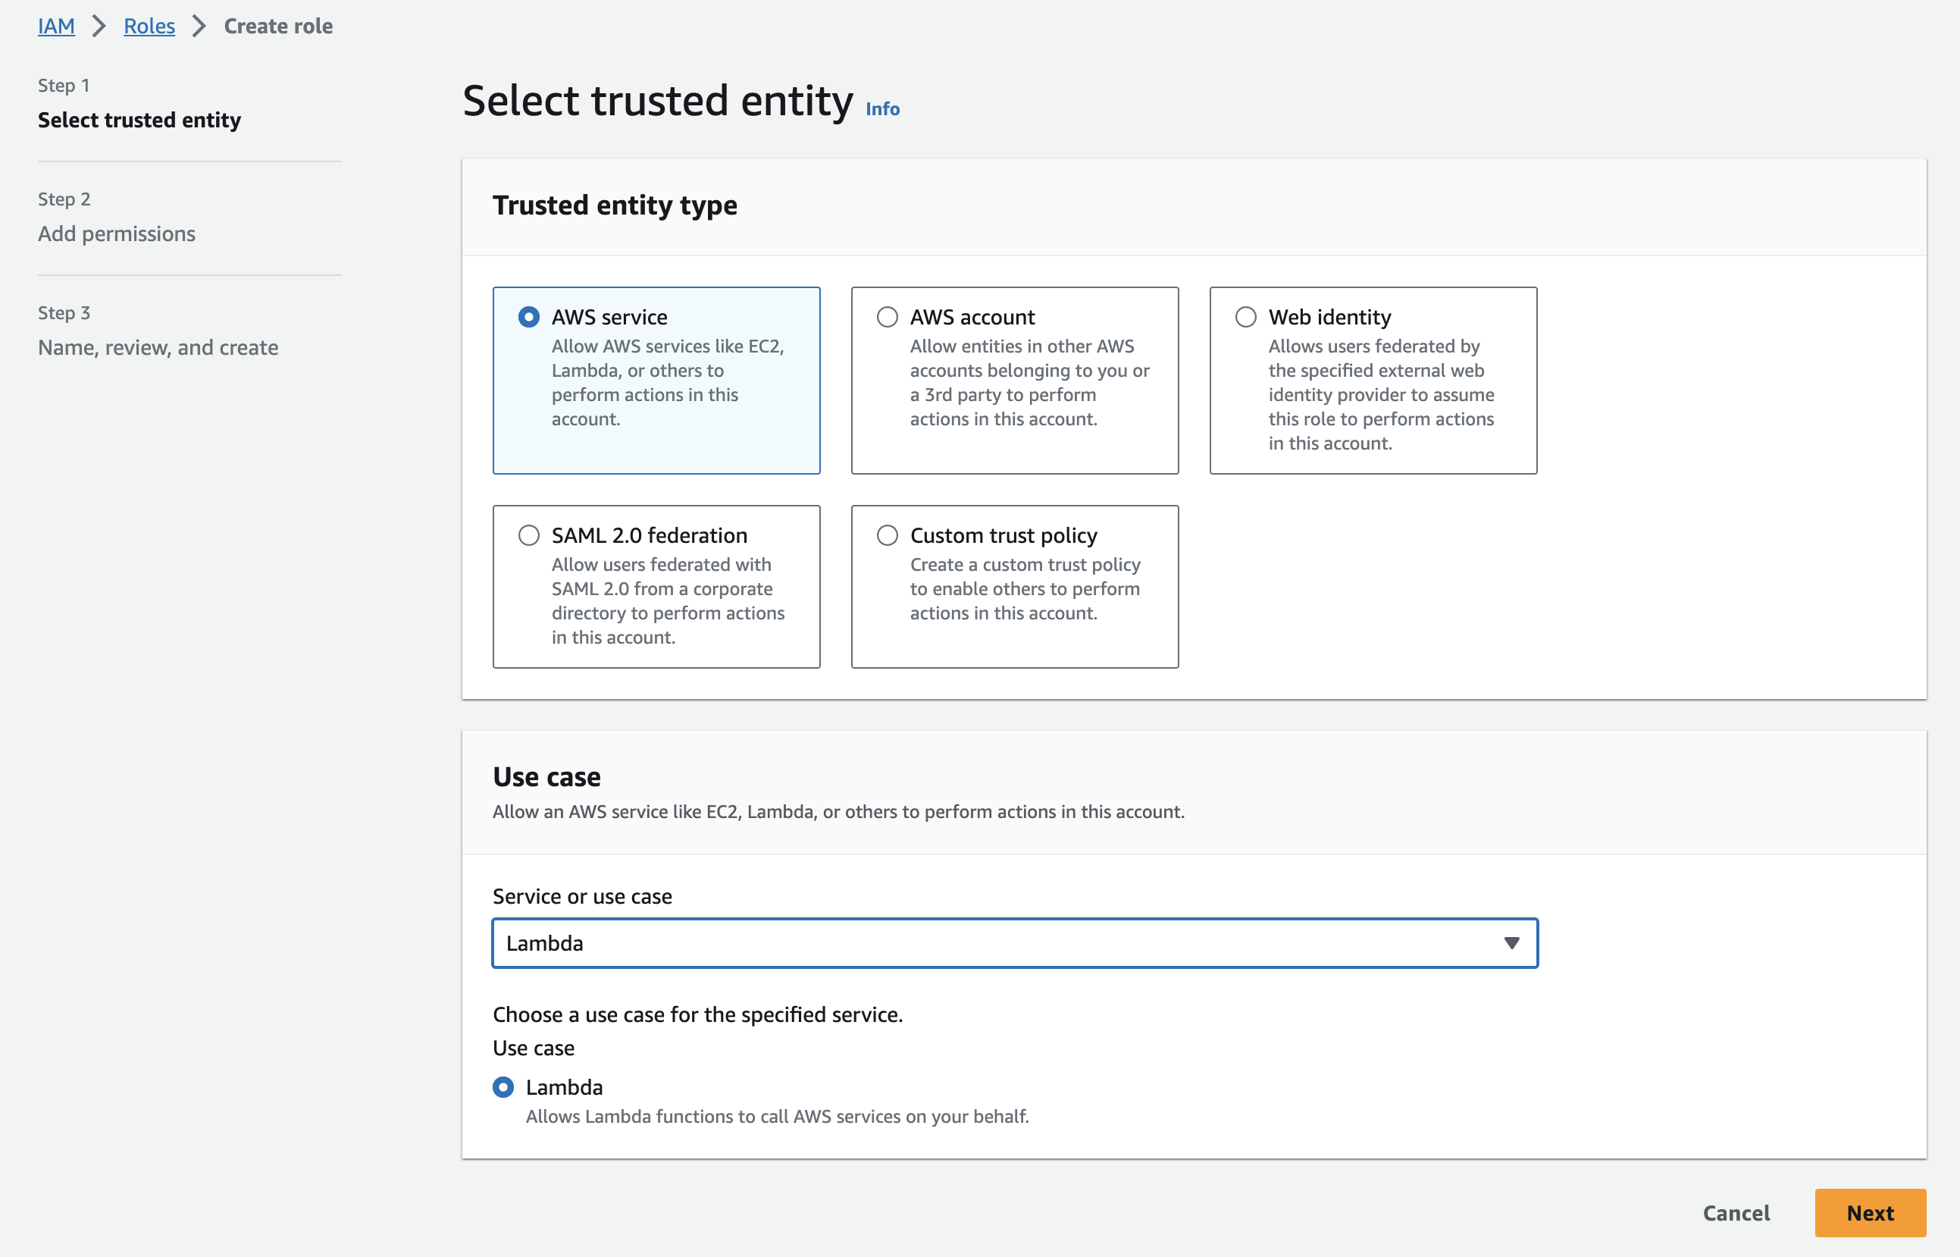Select the AWS service radio button
Screen dimensions: 1960x1257
click(x=529, y=317)
